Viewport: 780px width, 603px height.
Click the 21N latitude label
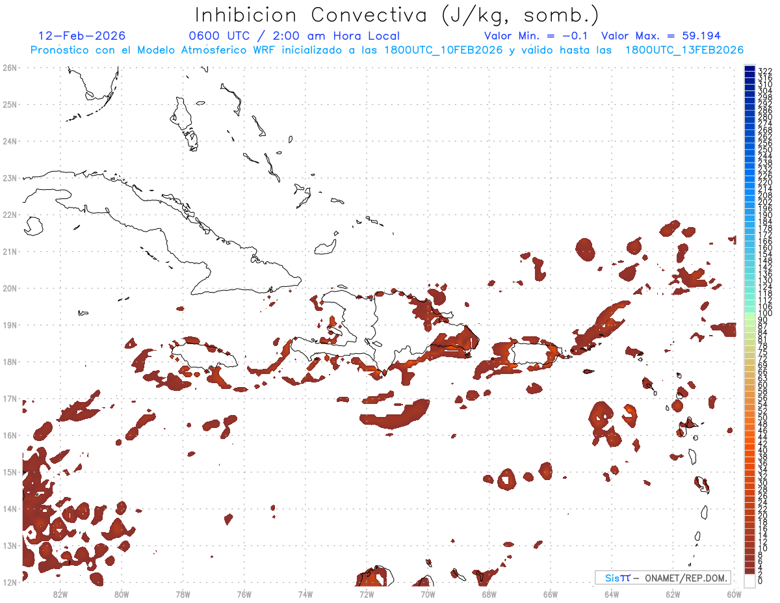coord(10,251)
